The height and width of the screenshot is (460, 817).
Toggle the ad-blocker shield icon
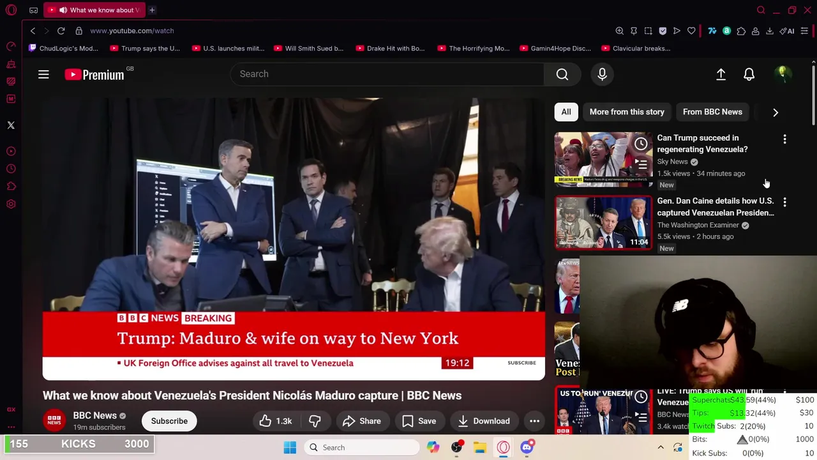pyautogui.click(x=663, y=31)
